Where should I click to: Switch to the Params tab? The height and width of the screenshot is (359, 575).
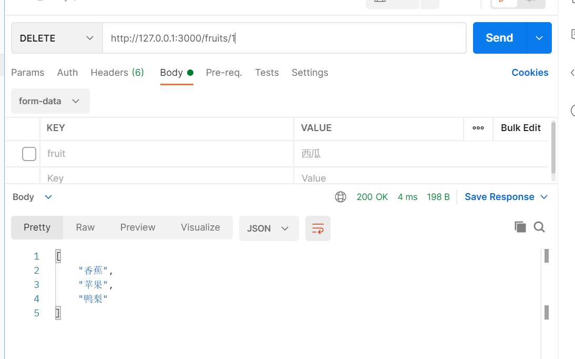tap(27, 73)
